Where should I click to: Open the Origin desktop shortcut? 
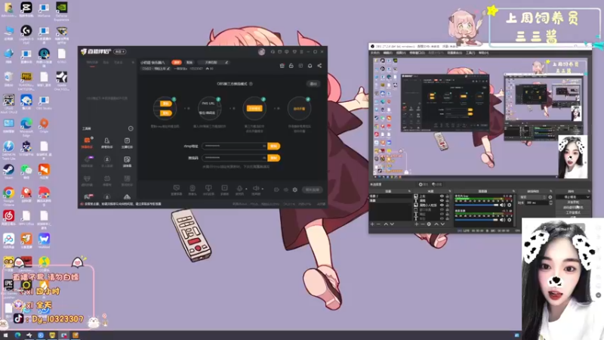click(44, 125)
